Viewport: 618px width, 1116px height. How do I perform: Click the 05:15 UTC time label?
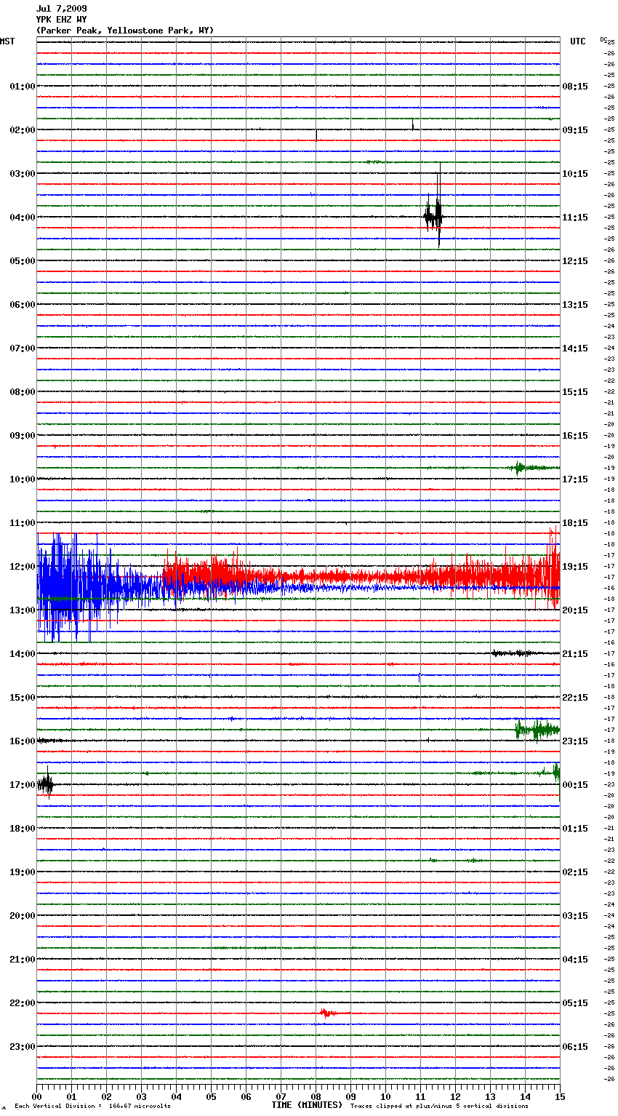coord(575,1003)
